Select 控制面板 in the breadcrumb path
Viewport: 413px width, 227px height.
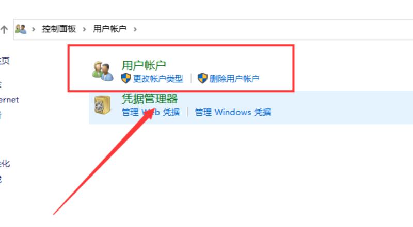coord(59,29)
